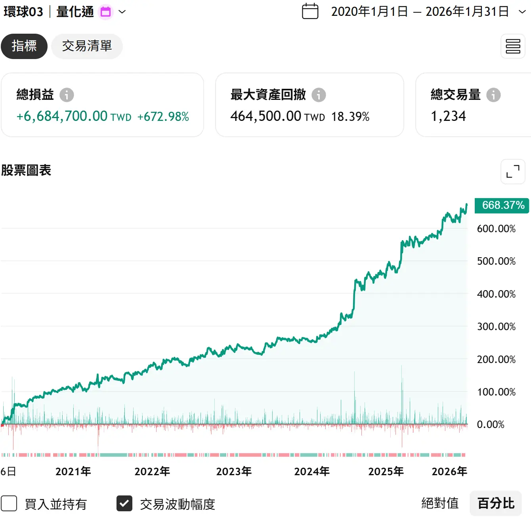Image resolution: width=531 pixels, height=520 pixels.
Task: Click the 總損益 summary card
Action: coord(102,105)
